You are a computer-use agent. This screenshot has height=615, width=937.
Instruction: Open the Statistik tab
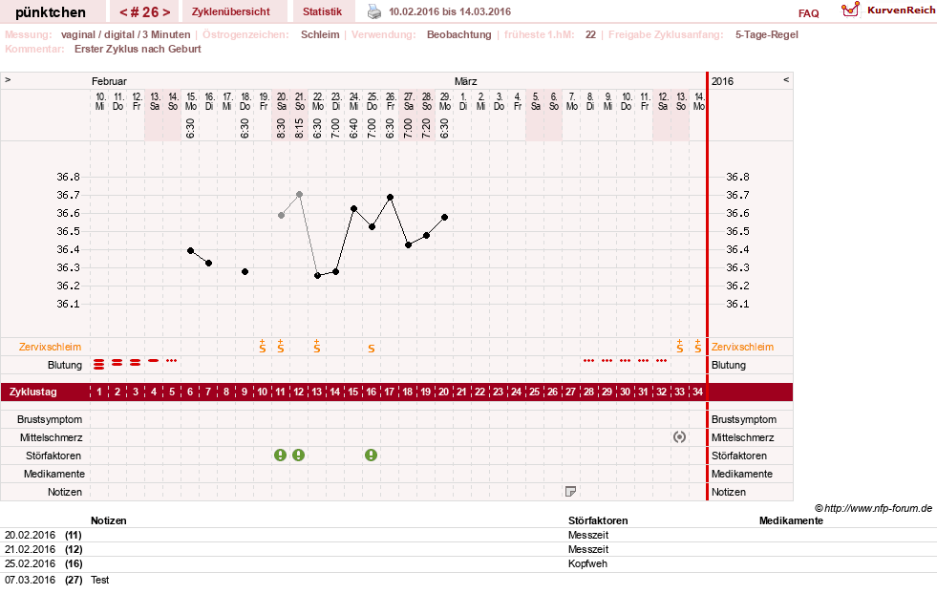coord(322,11)
